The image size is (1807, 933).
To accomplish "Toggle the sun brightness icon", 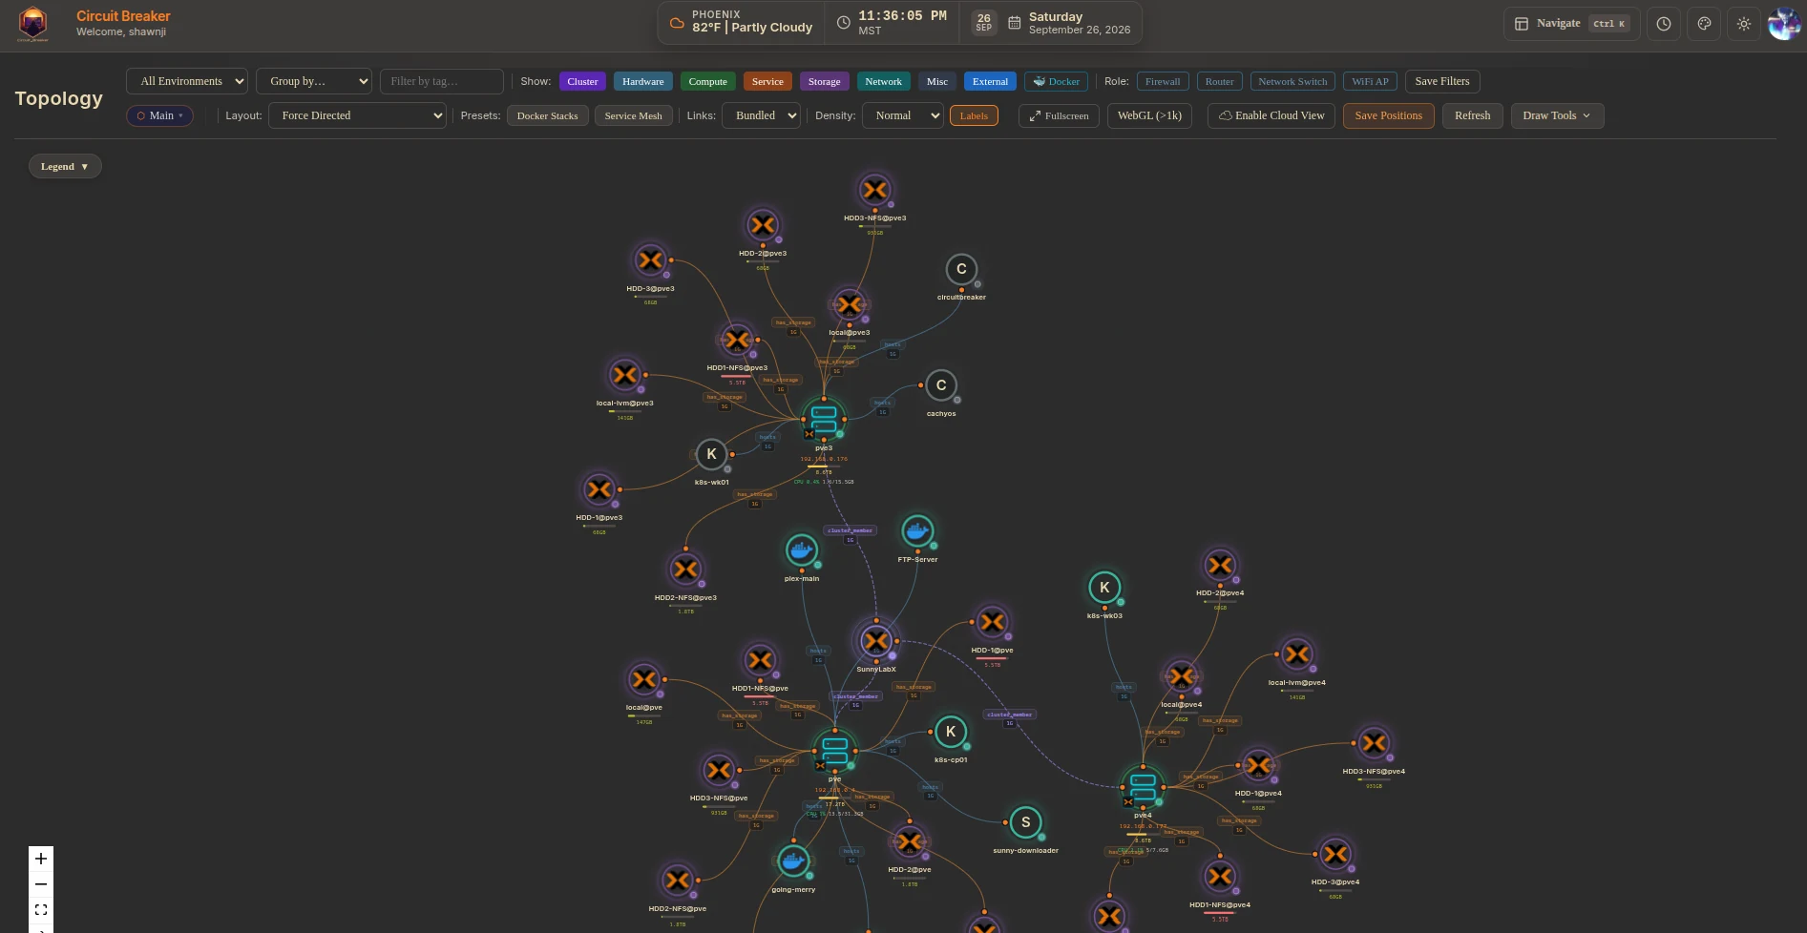I will (x=1744, y=24).
